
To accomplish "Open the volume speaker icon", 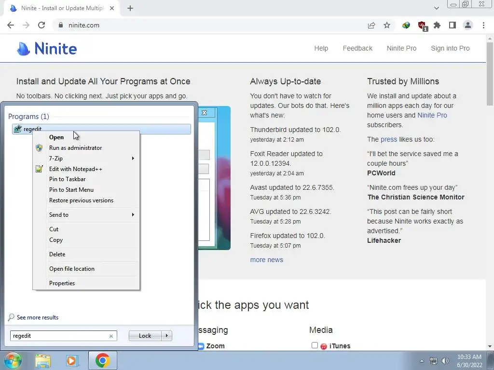I will (x=445, y=361).
